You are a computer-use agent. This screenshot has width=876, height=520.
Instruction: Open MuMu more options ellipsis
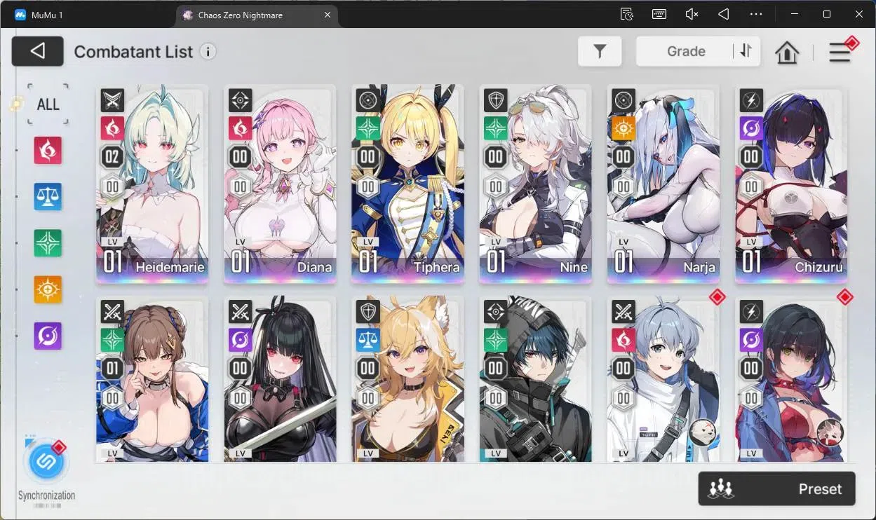point(756,14)
